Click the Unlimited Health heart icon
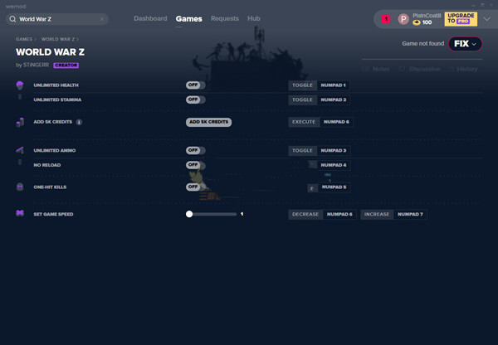This screenshot has width=498, height=345. click(20, 85)
